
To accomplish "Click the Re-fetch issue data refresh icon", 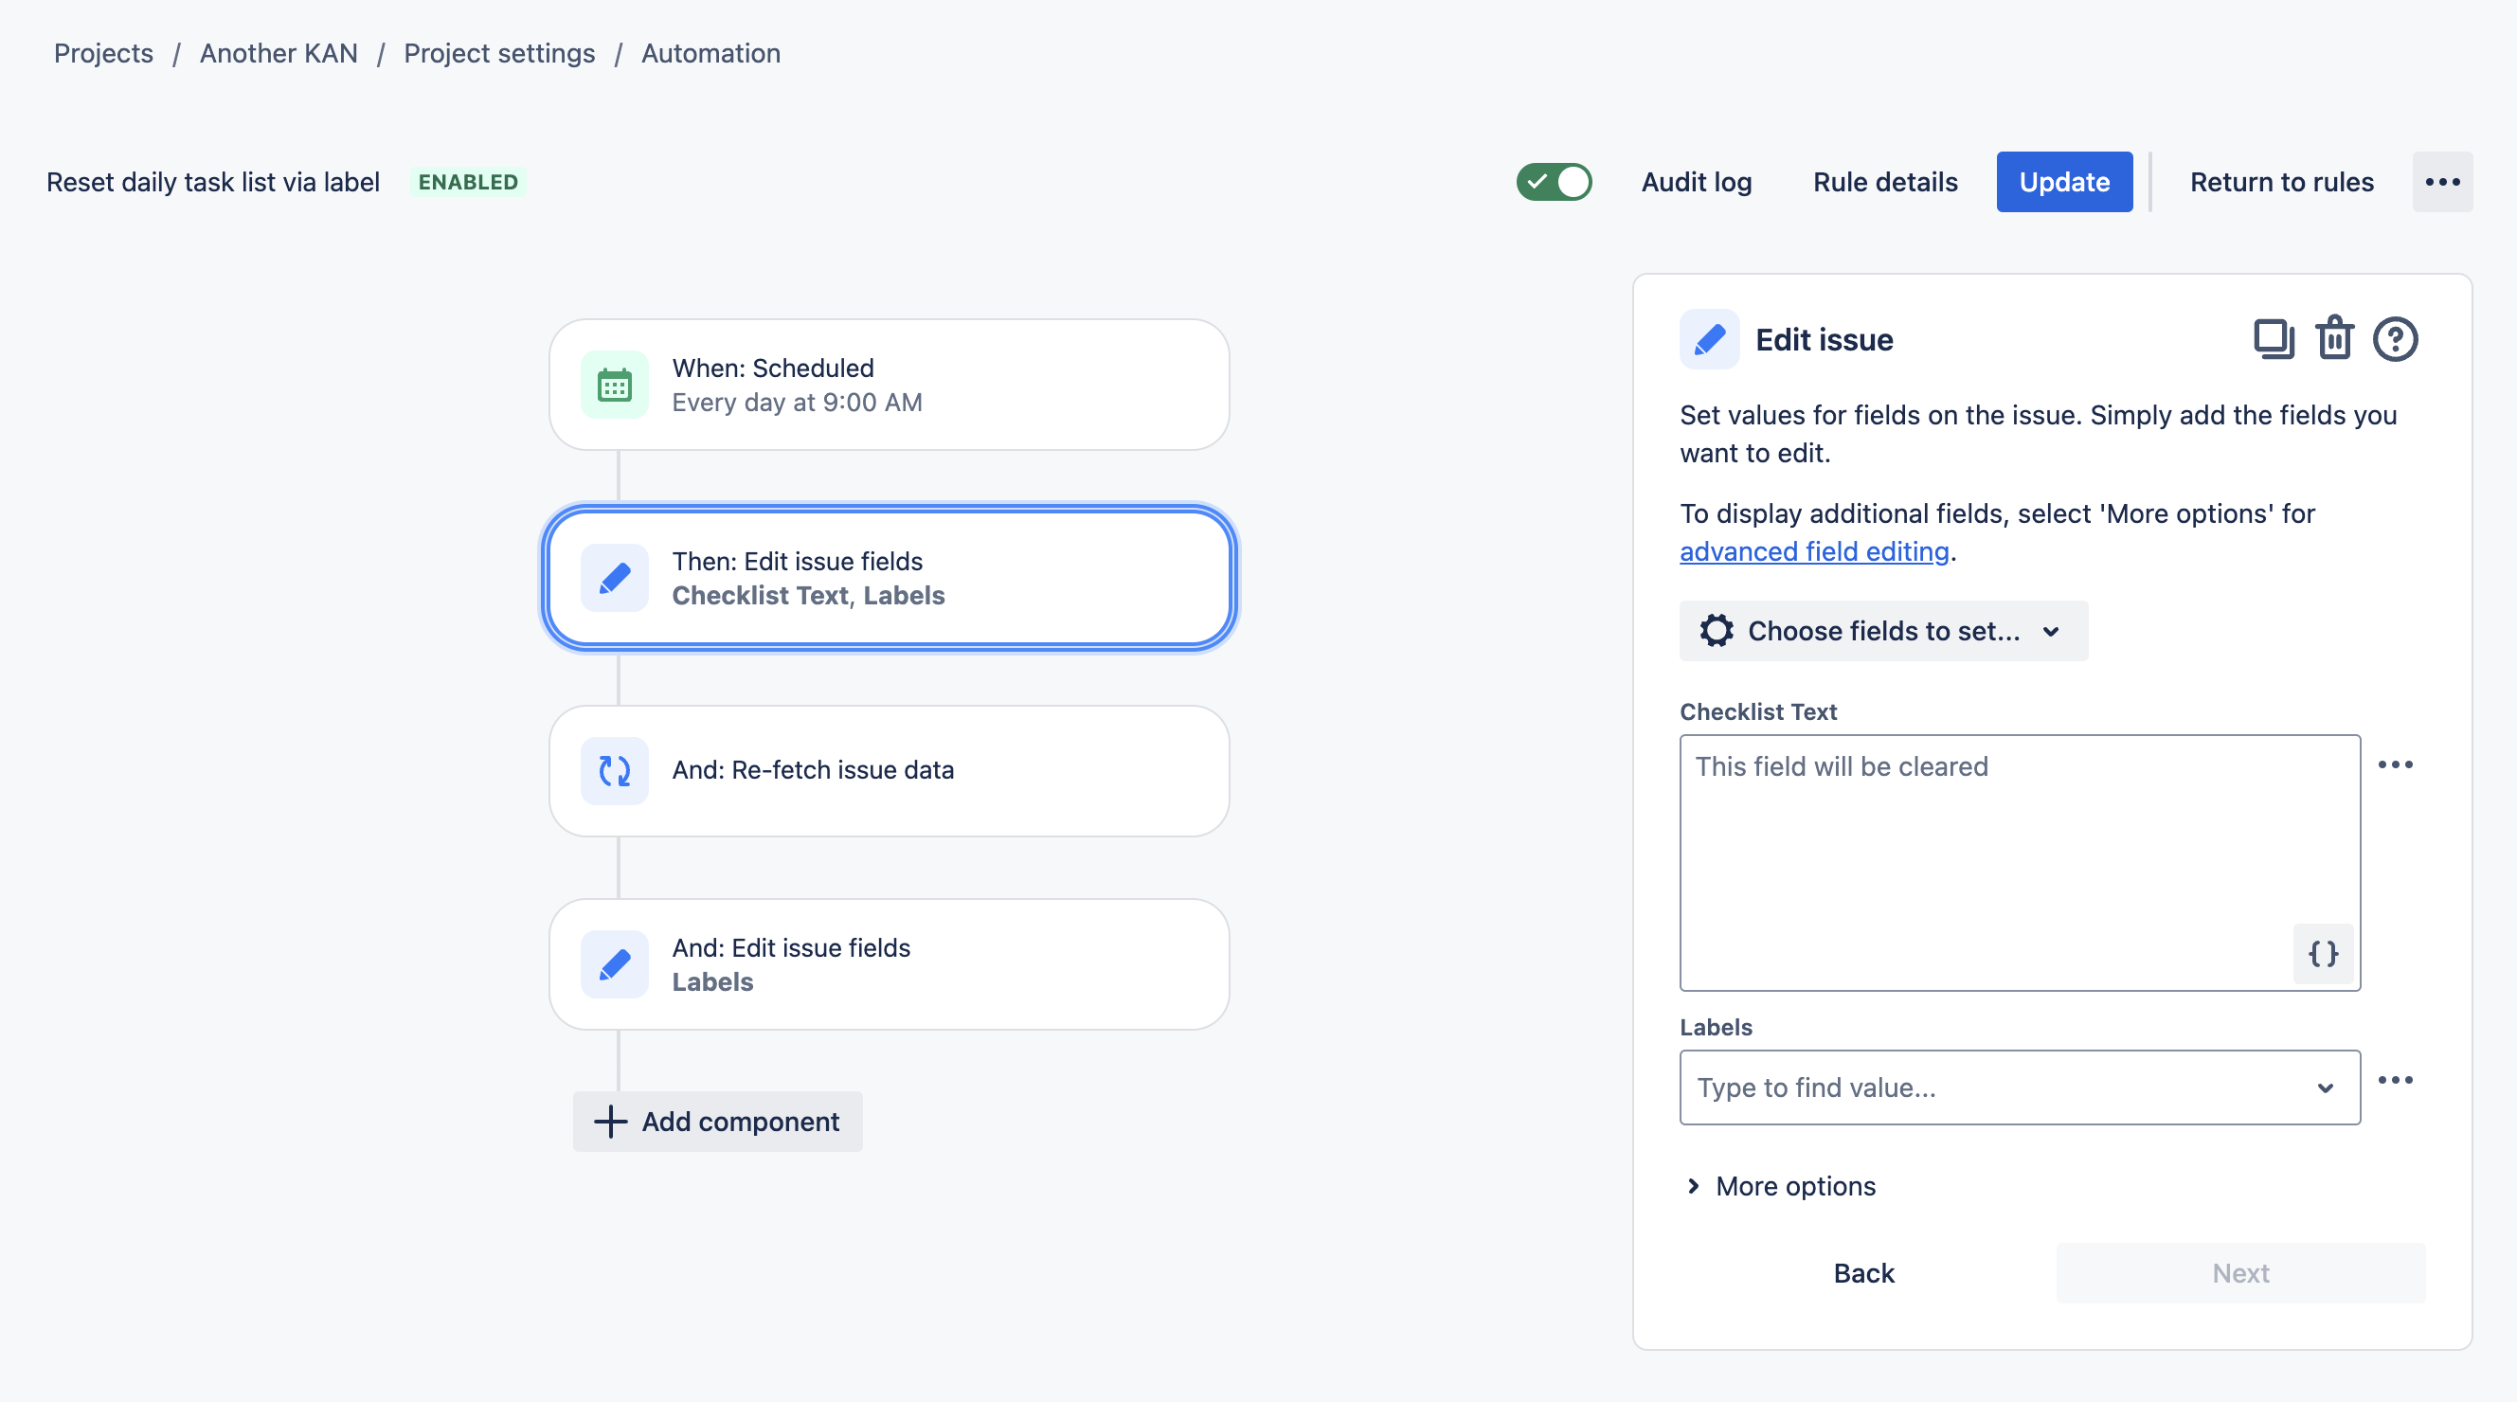I will (614, 771).
